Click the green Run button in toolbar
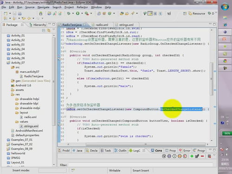Viewport: 232px width, 174px height. [x=77, y=13]
